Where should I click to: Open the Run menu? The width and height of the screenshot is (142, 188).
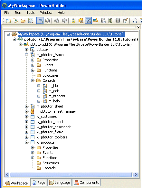pyautogui.click(x=18, y=13)
